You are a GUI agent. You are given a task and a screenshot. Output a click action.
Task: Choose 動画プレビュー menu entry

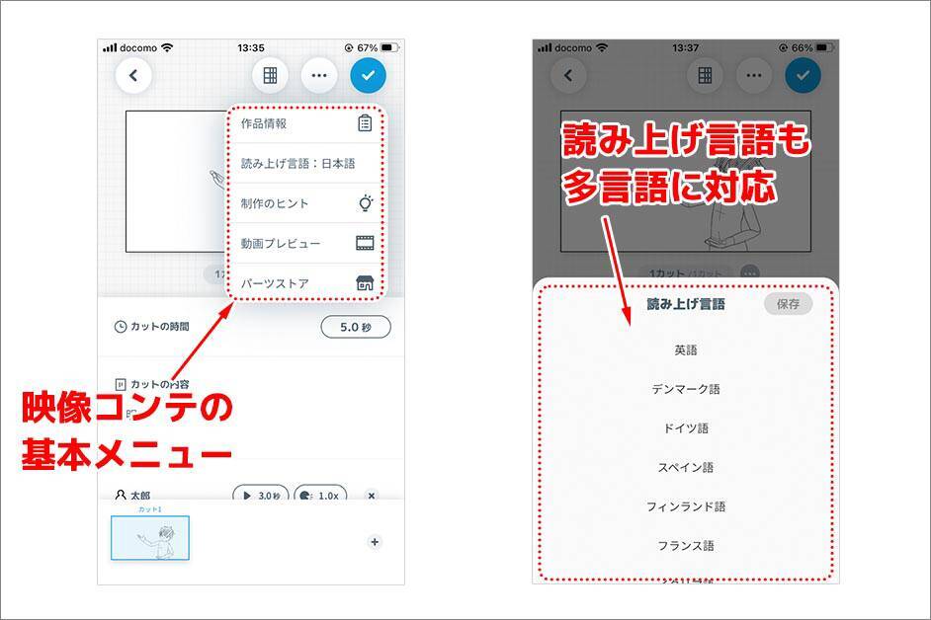306,243
